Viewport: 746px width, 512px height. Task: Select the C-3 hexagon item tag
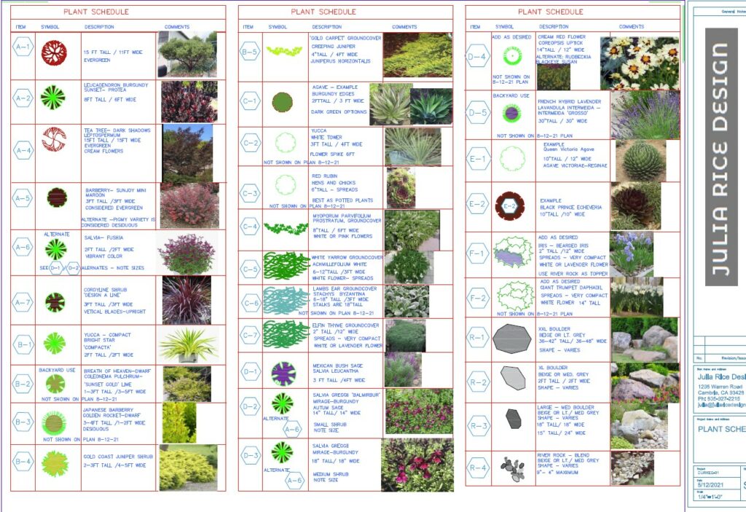tap(251, 193)
